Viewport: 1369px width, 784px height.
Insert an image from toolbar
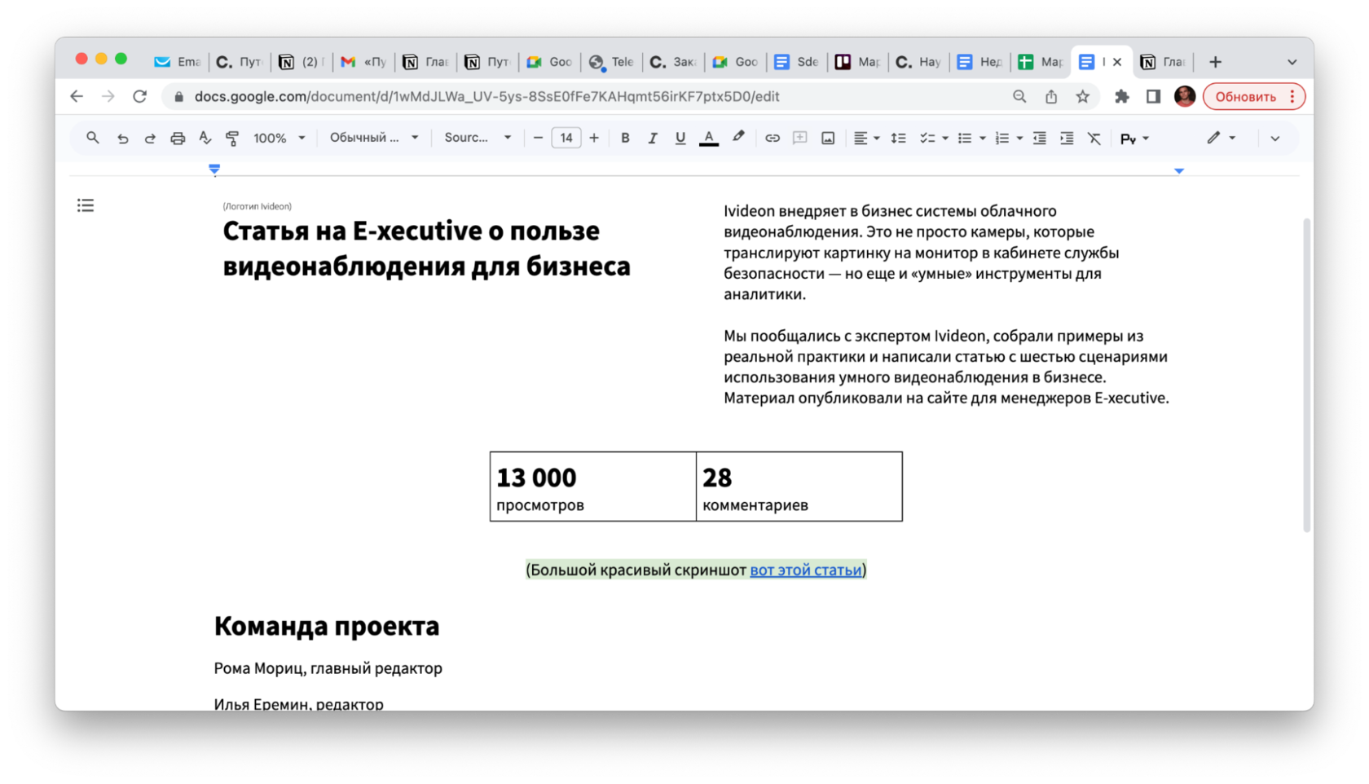[x=828, y=139]
